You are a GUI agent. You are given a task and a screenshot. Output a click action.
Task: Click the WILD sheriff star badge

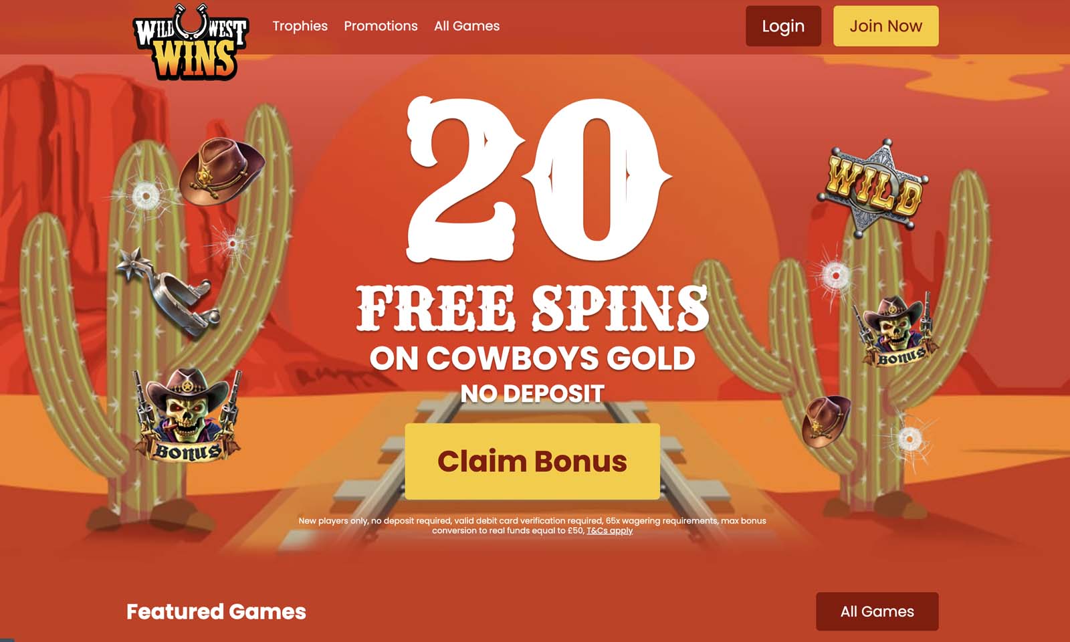tap(873, 185)
